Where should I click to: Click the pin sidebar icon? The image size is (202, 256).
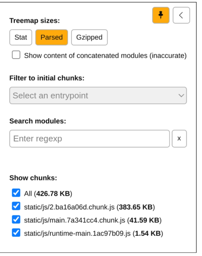161,15
